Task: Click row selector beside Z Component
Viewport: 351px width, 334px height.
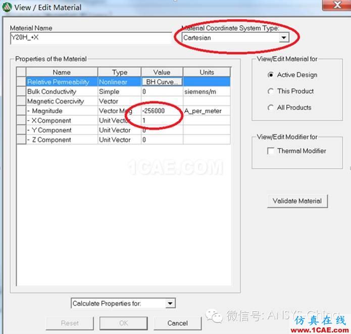Action: point(21,140)
